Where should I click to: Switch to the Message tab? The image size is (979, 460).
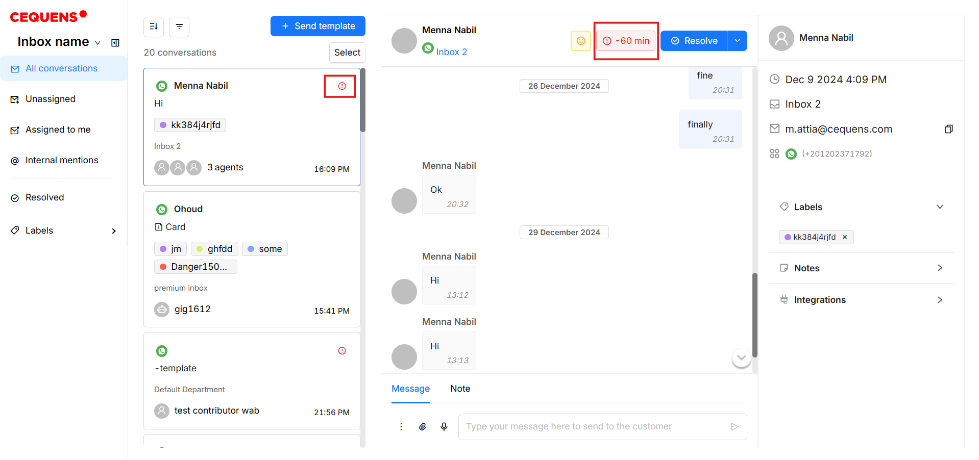pos(410,389)
